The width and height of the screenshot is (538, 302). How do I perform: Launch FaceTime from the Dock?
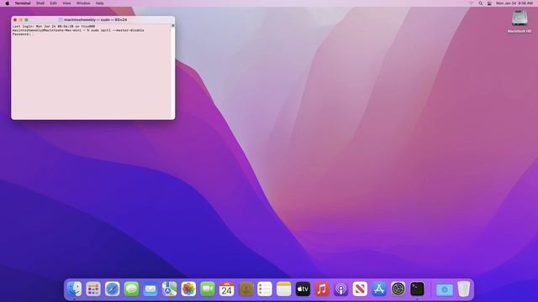click(208, 289)
